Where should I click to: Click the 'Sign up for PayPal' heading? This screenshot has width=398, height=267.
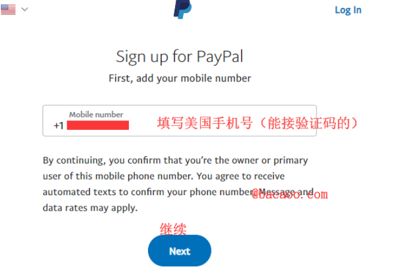point(179,57)
